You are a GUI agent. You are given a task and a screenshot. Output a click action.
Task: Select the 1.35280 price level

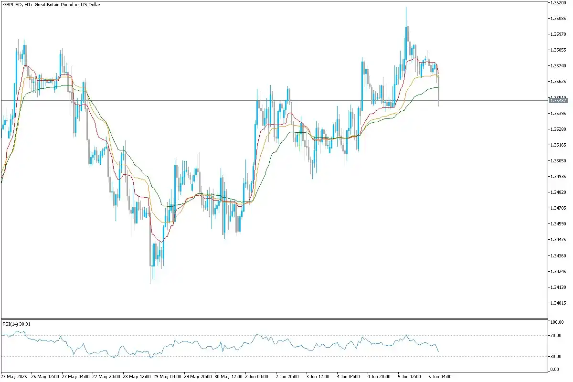(x=558, y=129)
